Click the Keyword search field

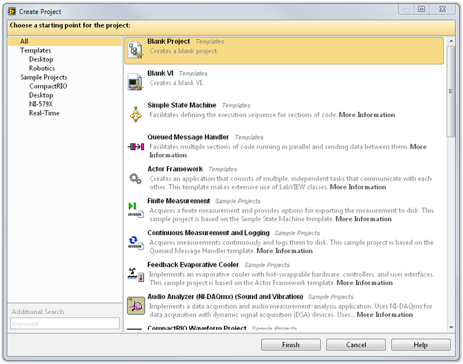point(65,324)
